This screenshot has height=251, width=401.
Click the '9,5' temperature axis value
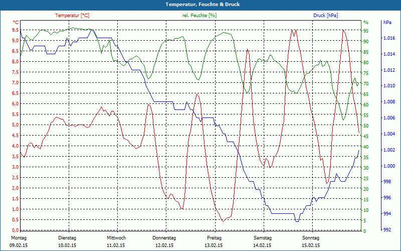[16, 30]
